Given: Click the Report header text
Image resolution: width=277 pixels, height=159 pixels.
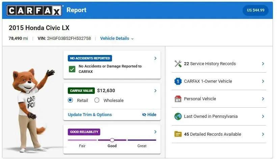Looking at the screenshot, I should click(x=77, y=10).
